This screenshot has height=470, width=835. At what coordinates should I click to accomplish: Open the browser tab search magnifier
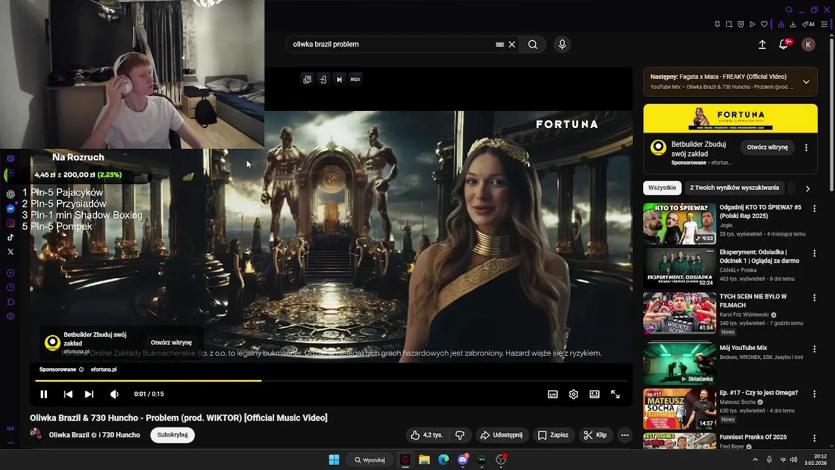[789, 10]
